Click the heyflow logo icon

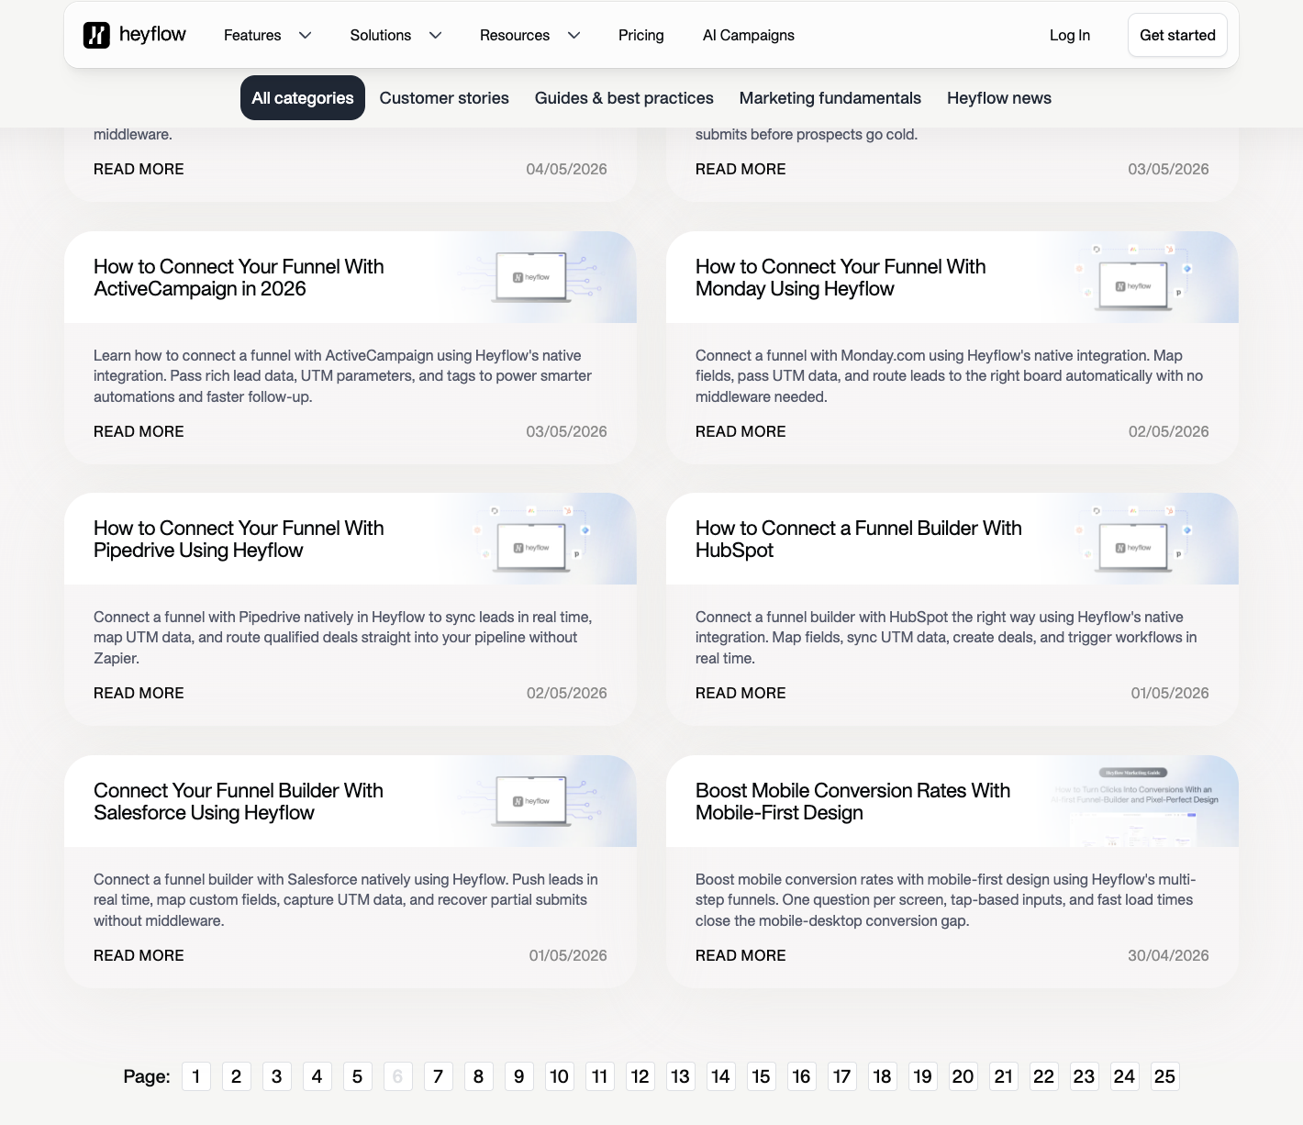[x=96, y=35]
